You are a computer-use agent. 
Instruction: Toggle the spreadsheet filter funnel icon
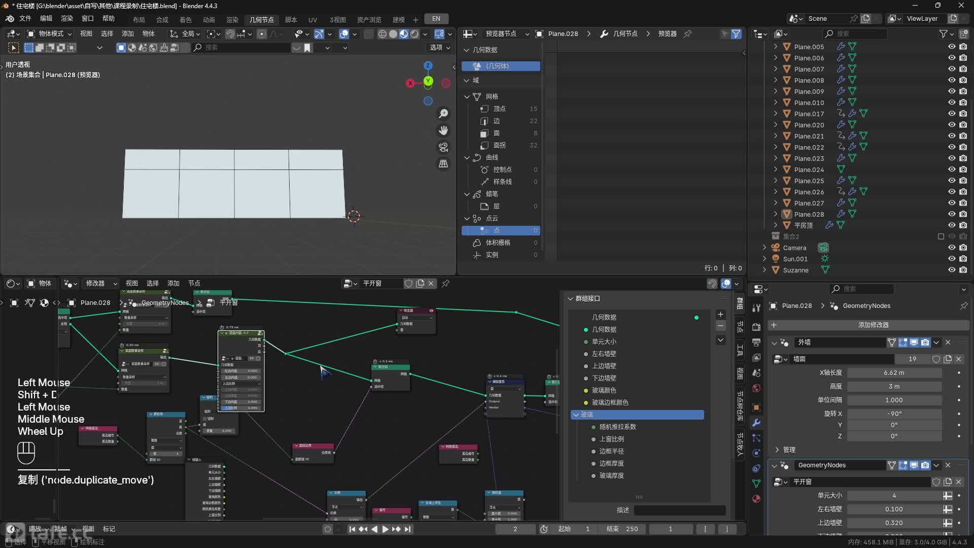(736, 34)
